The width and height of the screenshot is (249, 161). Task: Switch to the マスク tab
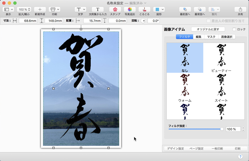click(x=211, y=37)
